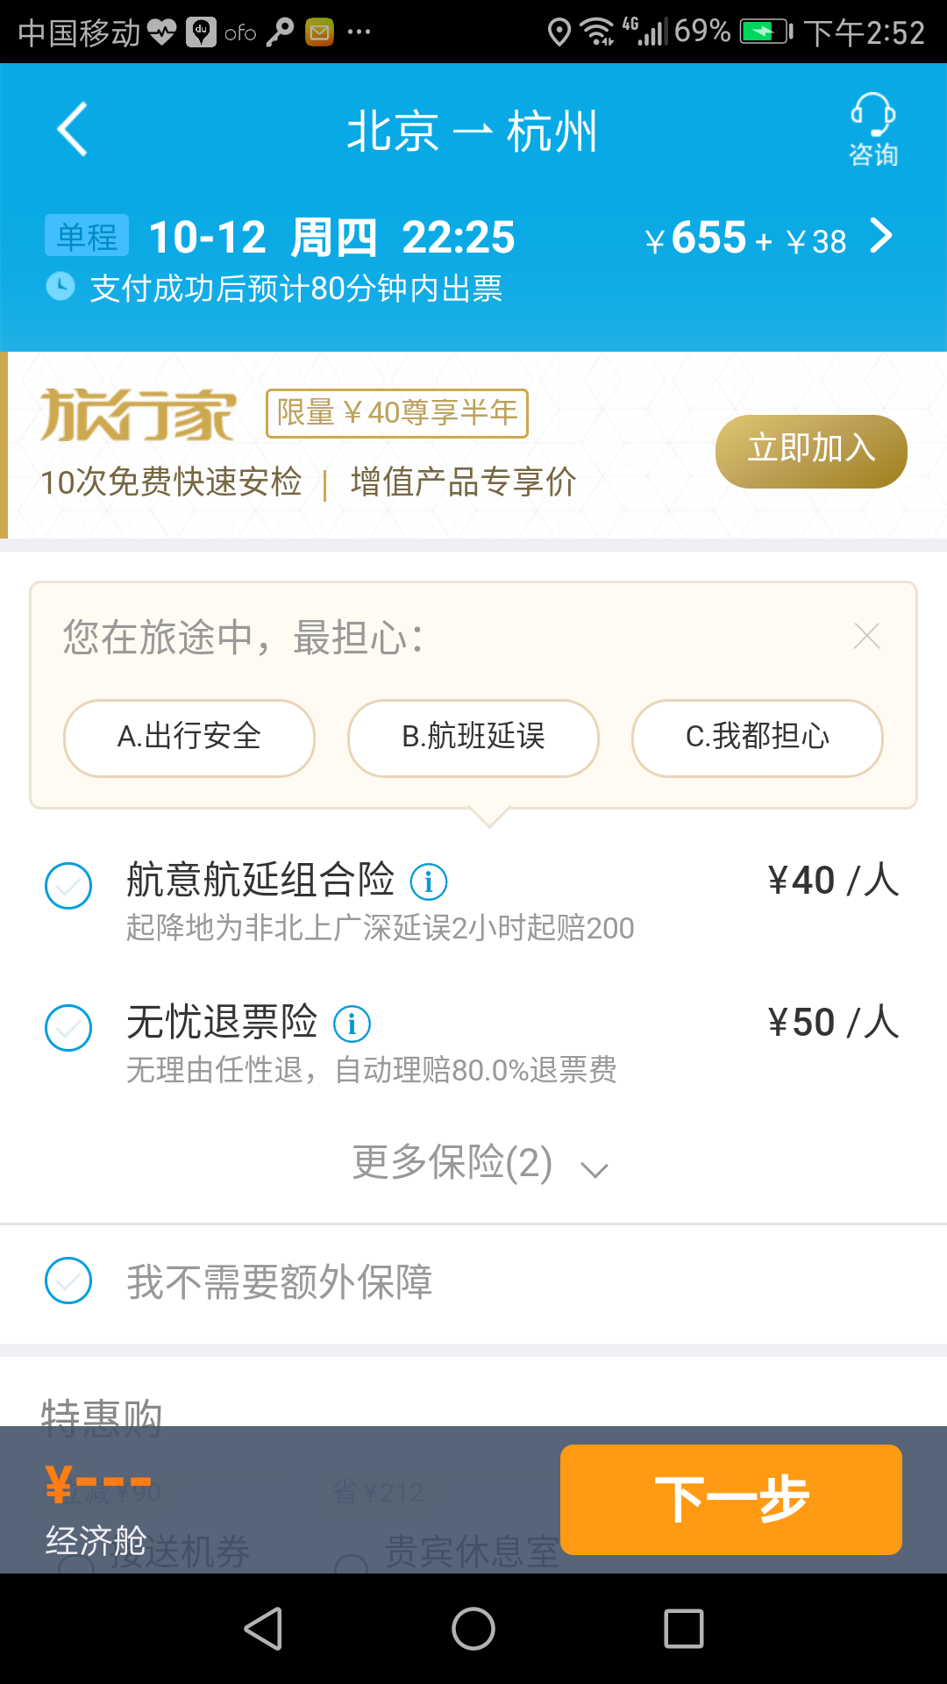Tap info icon beside 无忧退票险
This screenshot has height=1684, width=947.
352,1024
